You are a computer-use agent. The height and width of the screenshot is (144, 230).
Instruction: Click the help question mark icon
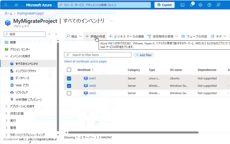(x=209, y=5)
